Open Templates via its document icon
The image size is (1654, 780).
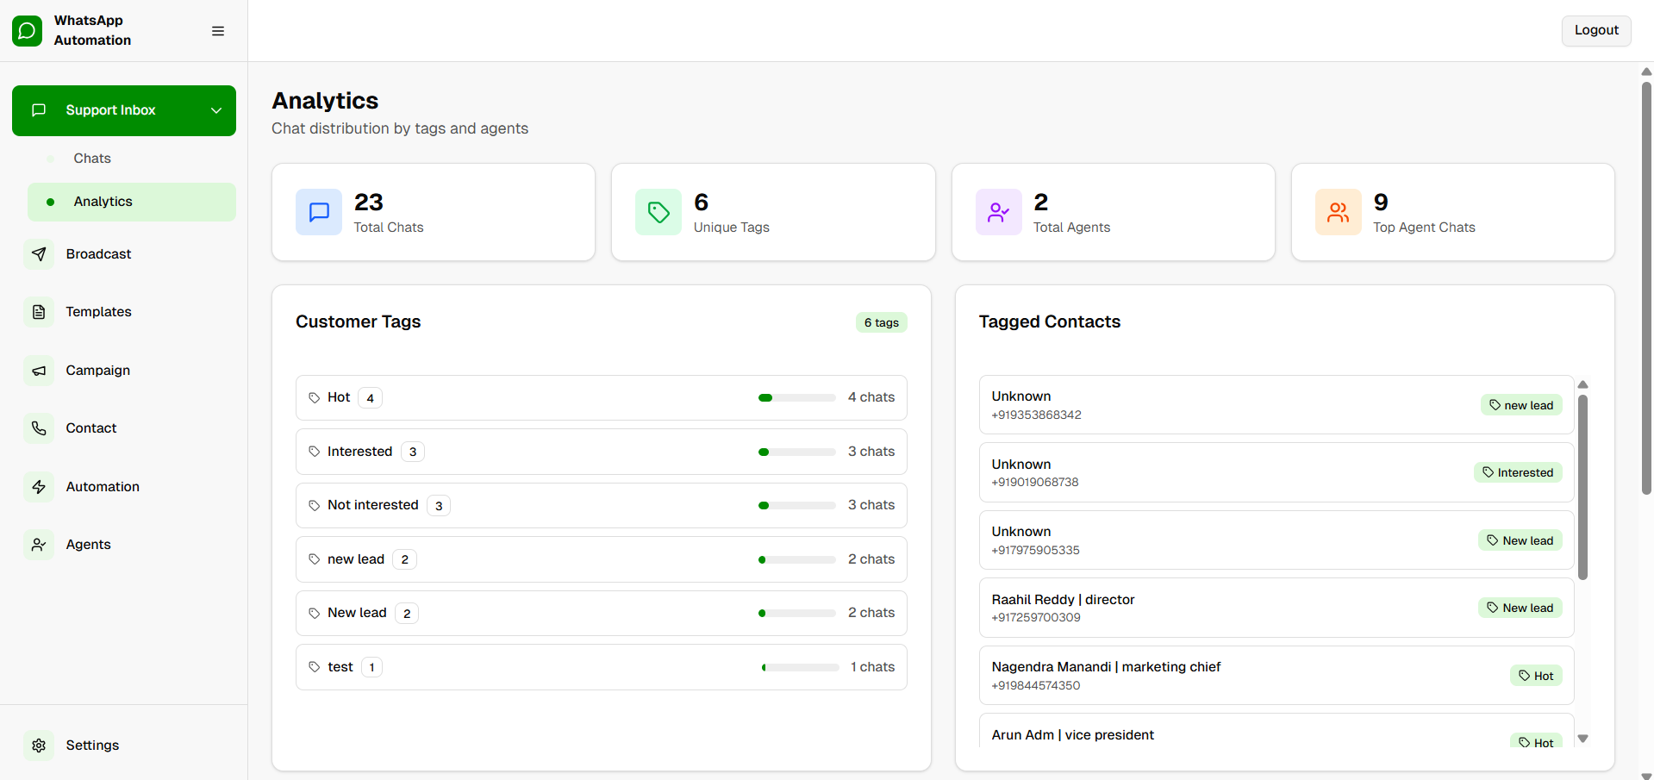tap(39, 312)
